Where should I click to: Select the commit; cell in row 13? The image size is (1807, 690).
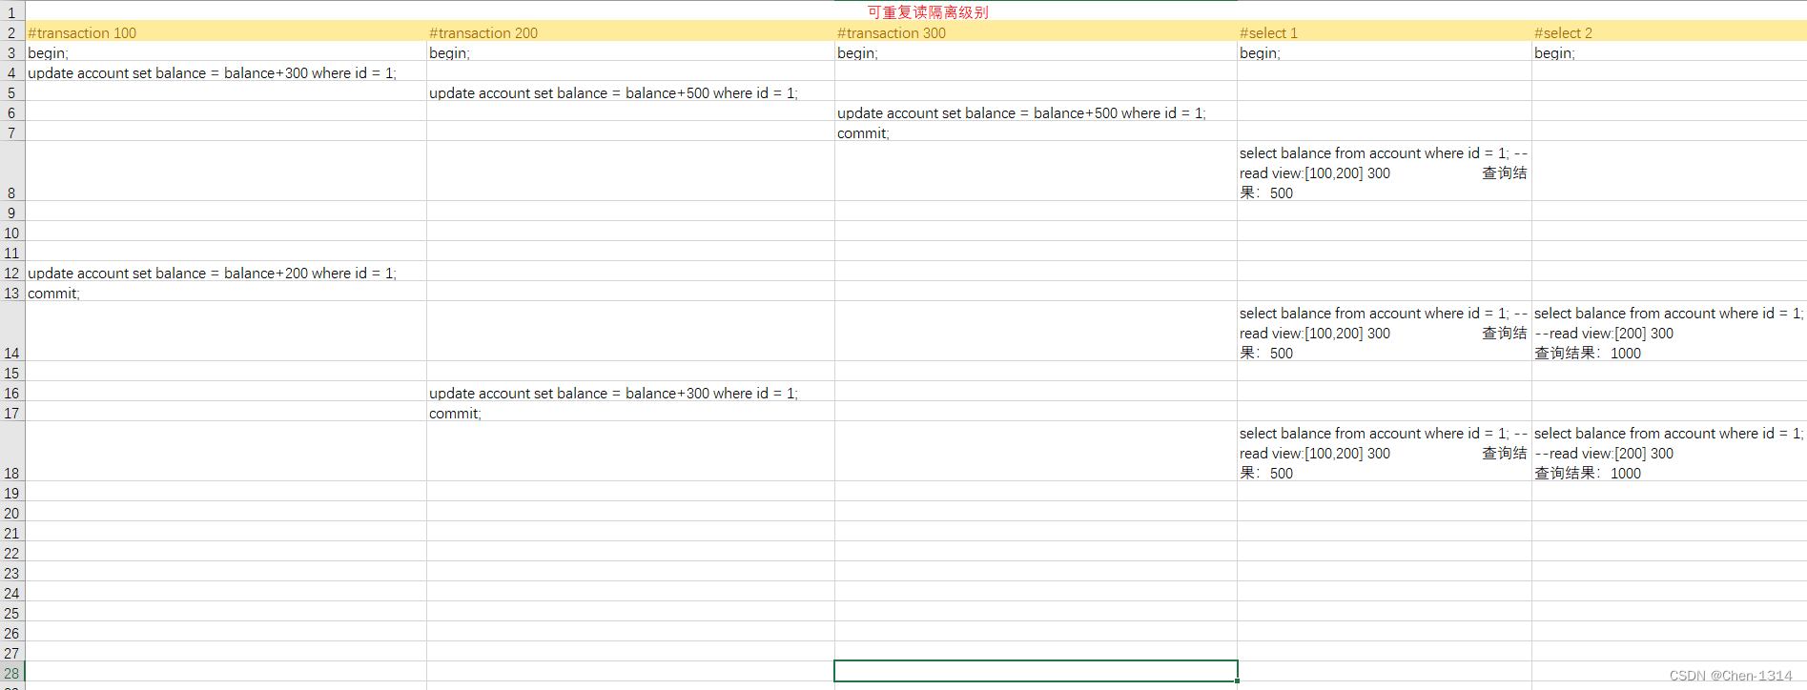226,292
